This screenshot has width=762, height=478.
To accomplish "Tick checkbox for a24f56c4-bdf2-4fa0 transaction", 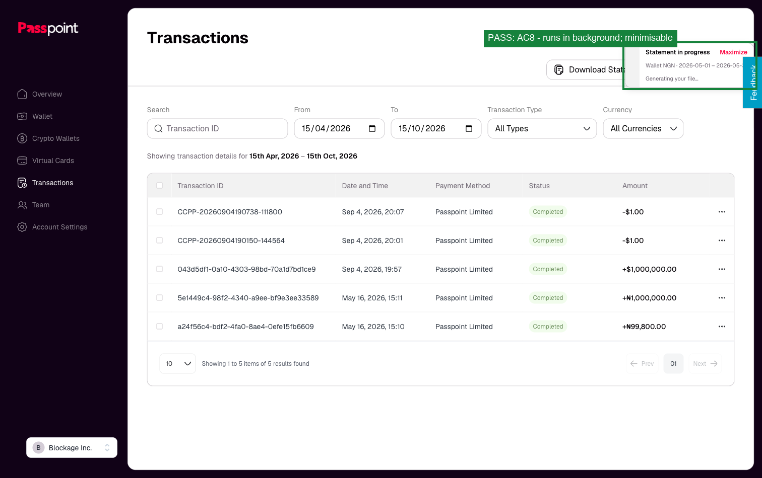I will (160, 327).
